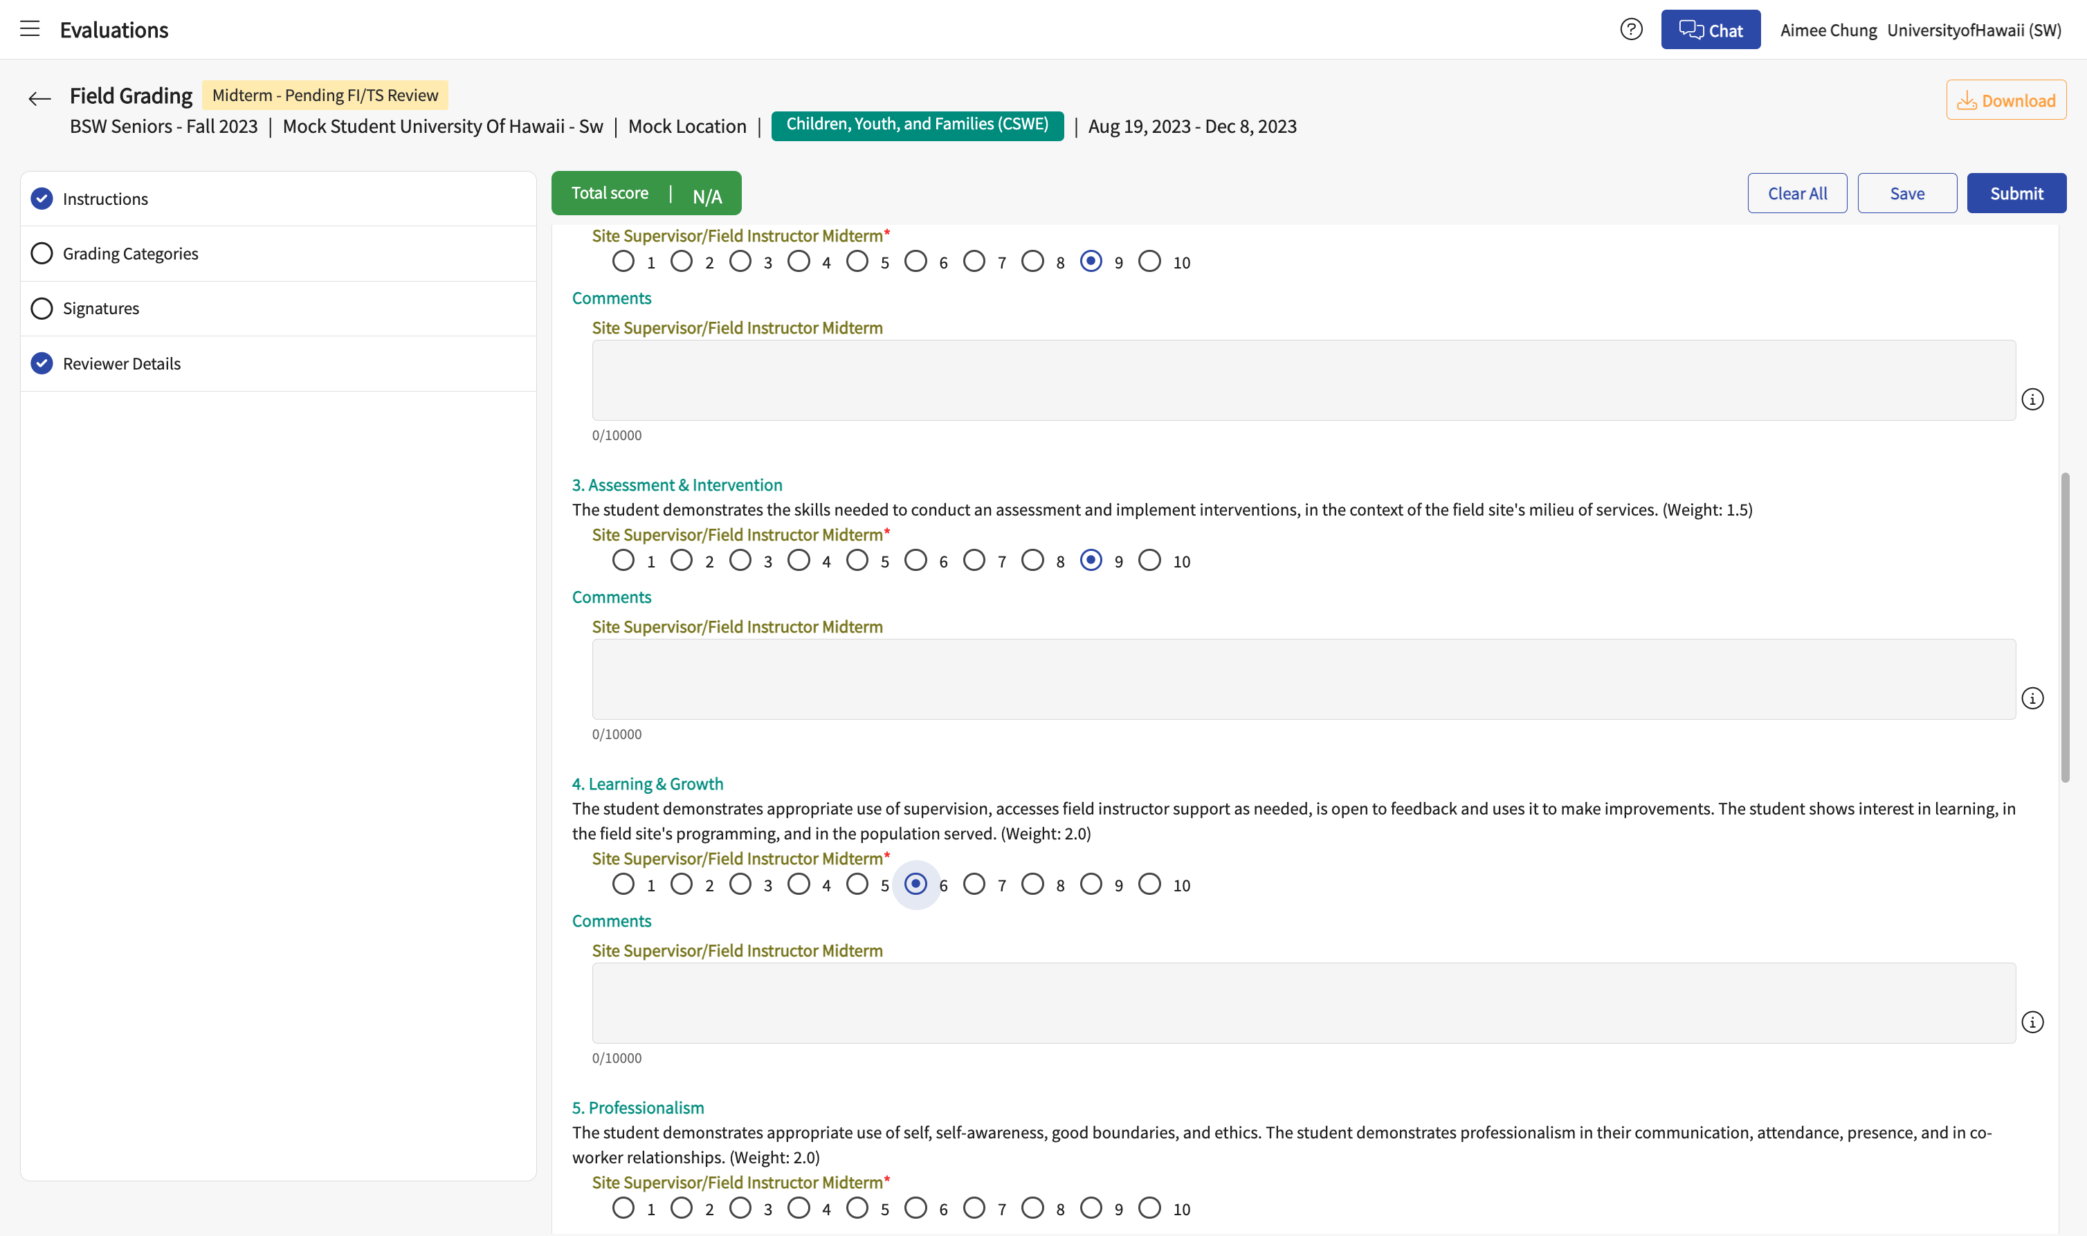The height and width of the screenshot is (1236, 2087).
Task: Click the 3. Assessment & Intervention heading
Action: (677, 484)
